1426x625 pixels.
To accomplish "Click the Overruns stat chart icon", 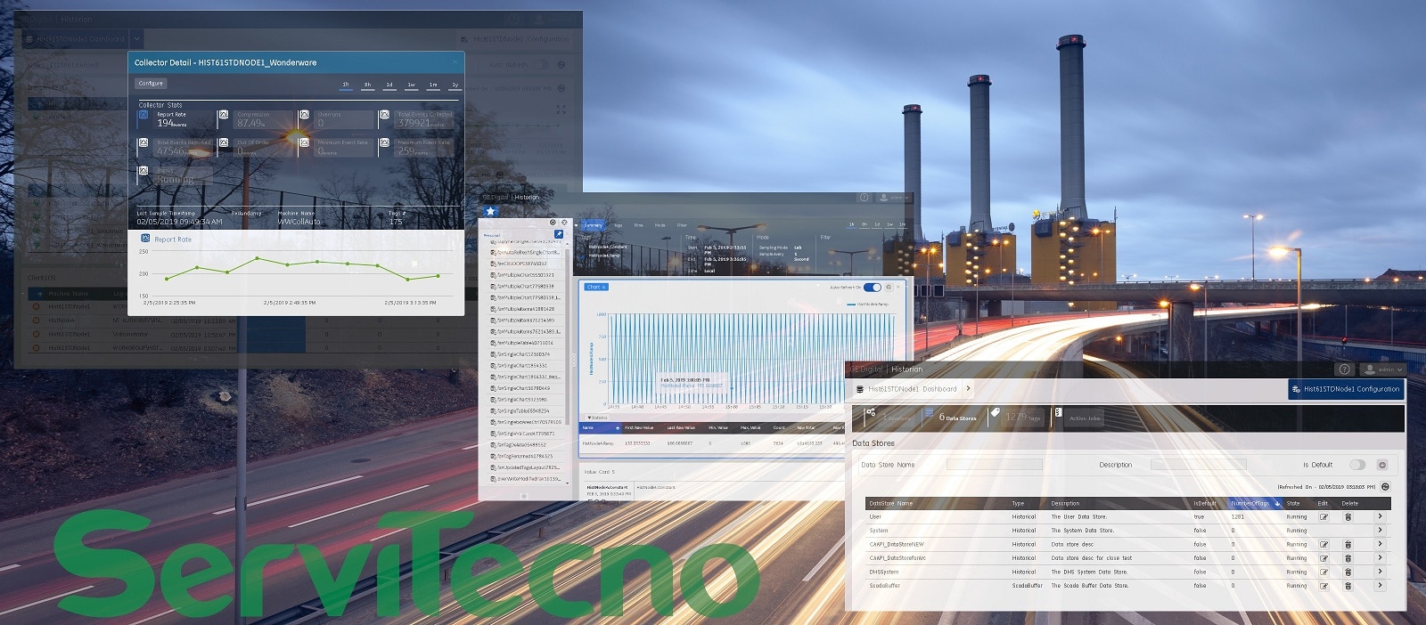I will pos(304,115).
